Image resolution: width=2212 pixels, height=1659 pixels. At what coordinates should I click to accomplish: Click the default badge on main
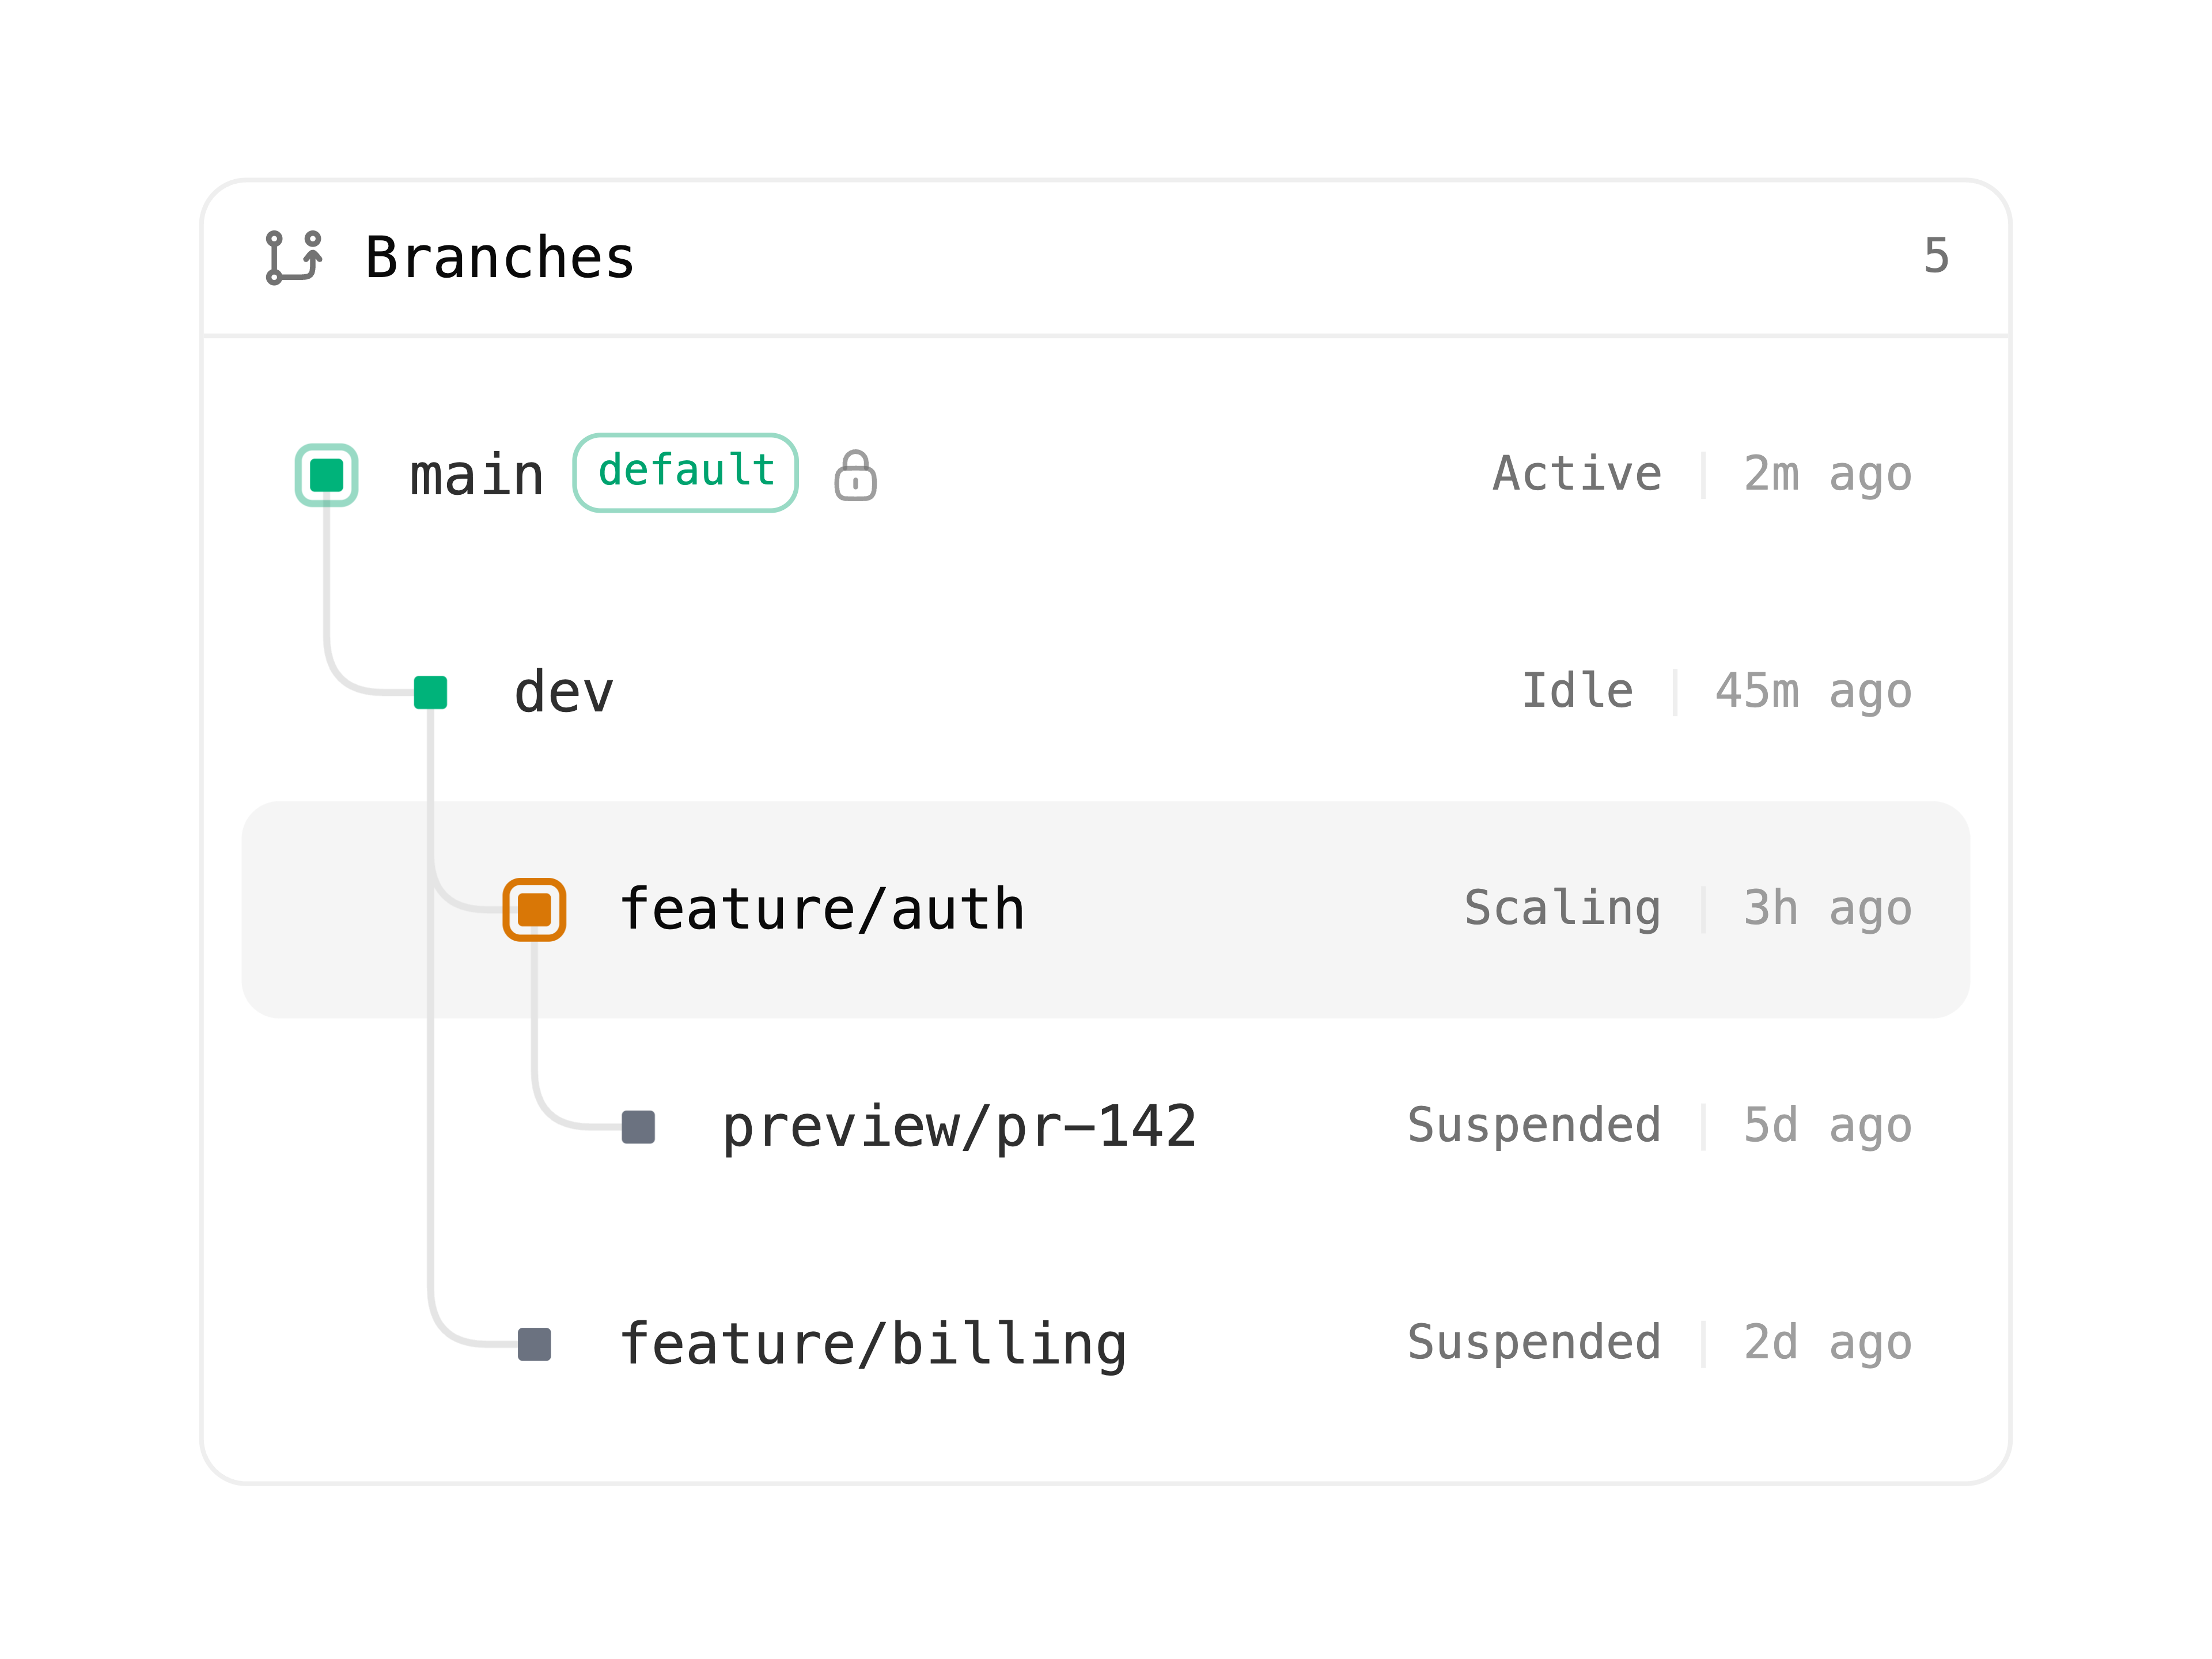coord(686,473)
